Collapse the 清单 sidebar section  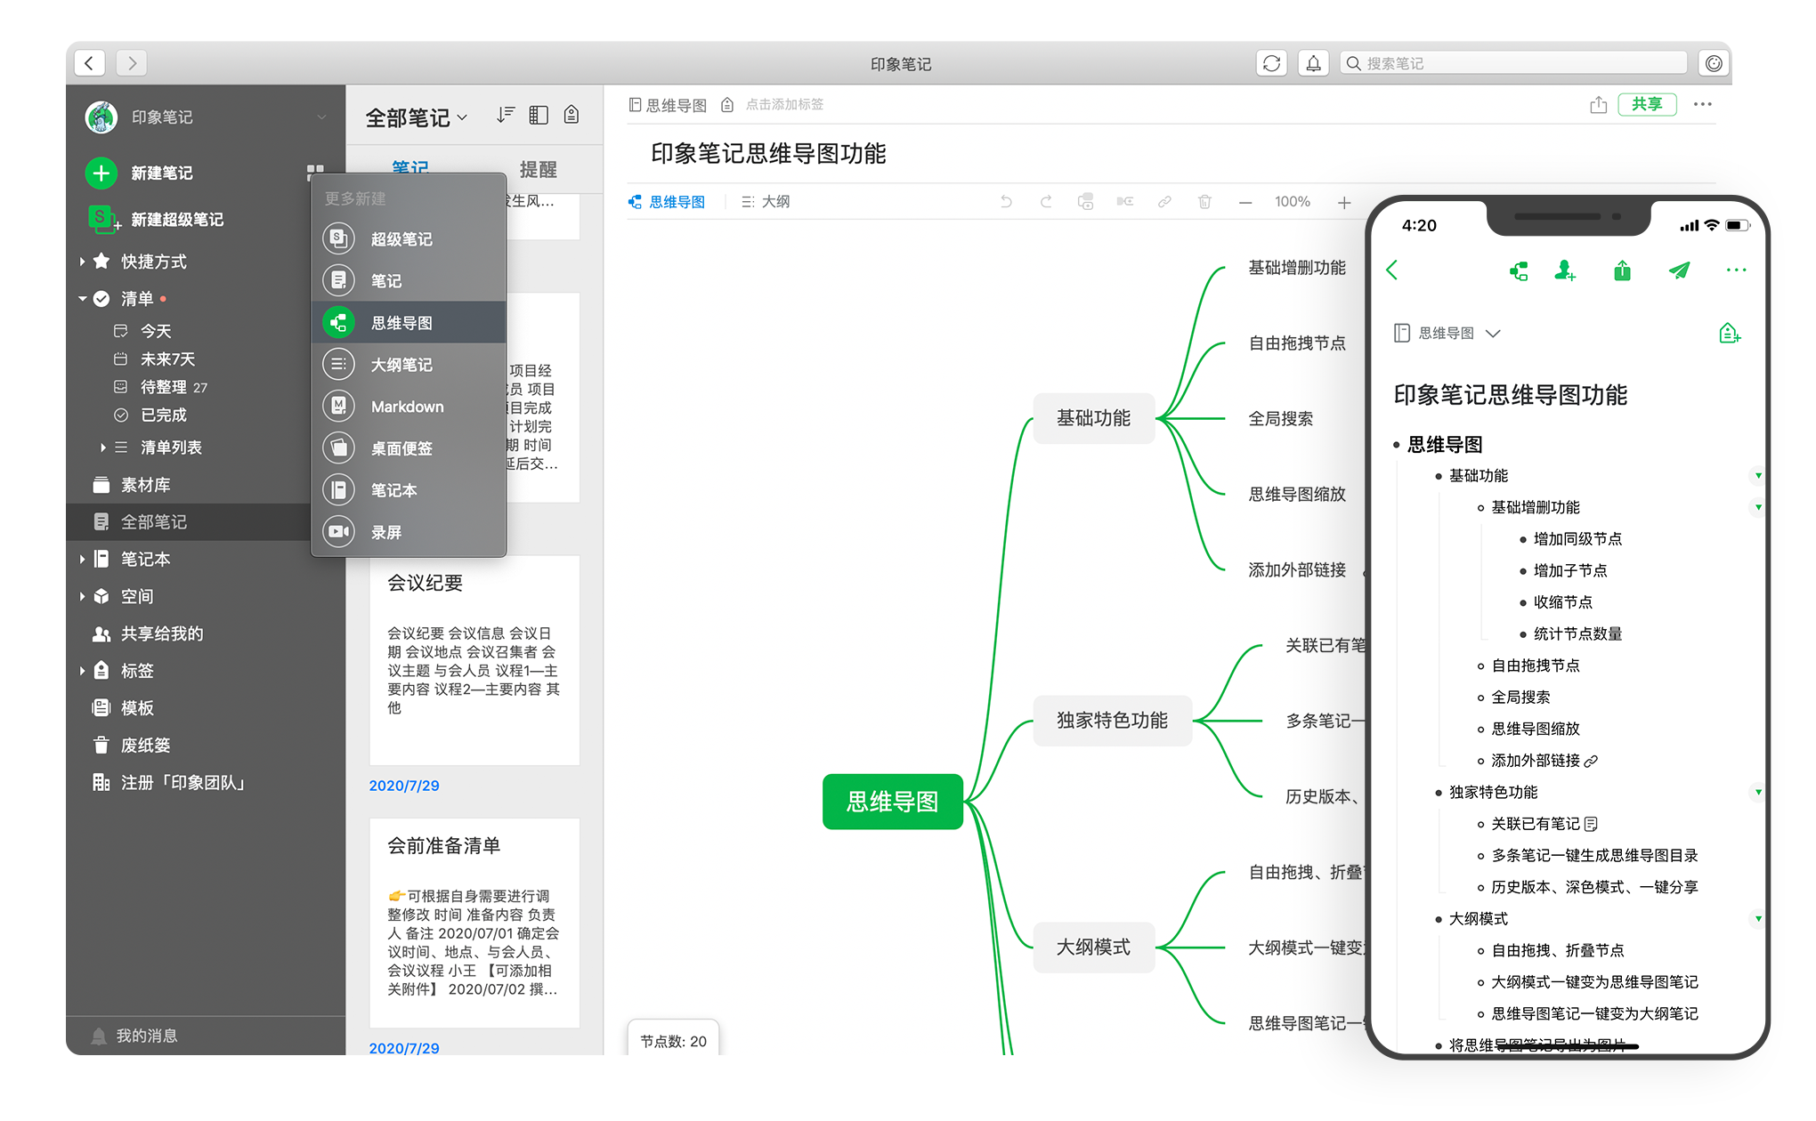[82, 299]
